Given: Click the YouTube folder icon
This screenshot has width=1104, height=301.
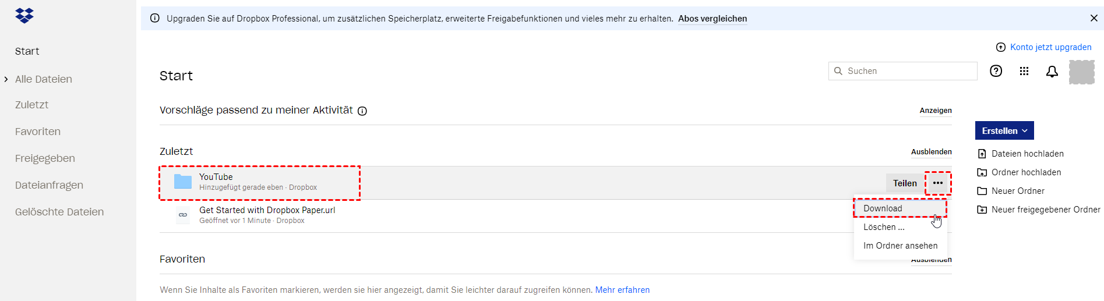Looking at the screenshot, I should tap(183, 182).
